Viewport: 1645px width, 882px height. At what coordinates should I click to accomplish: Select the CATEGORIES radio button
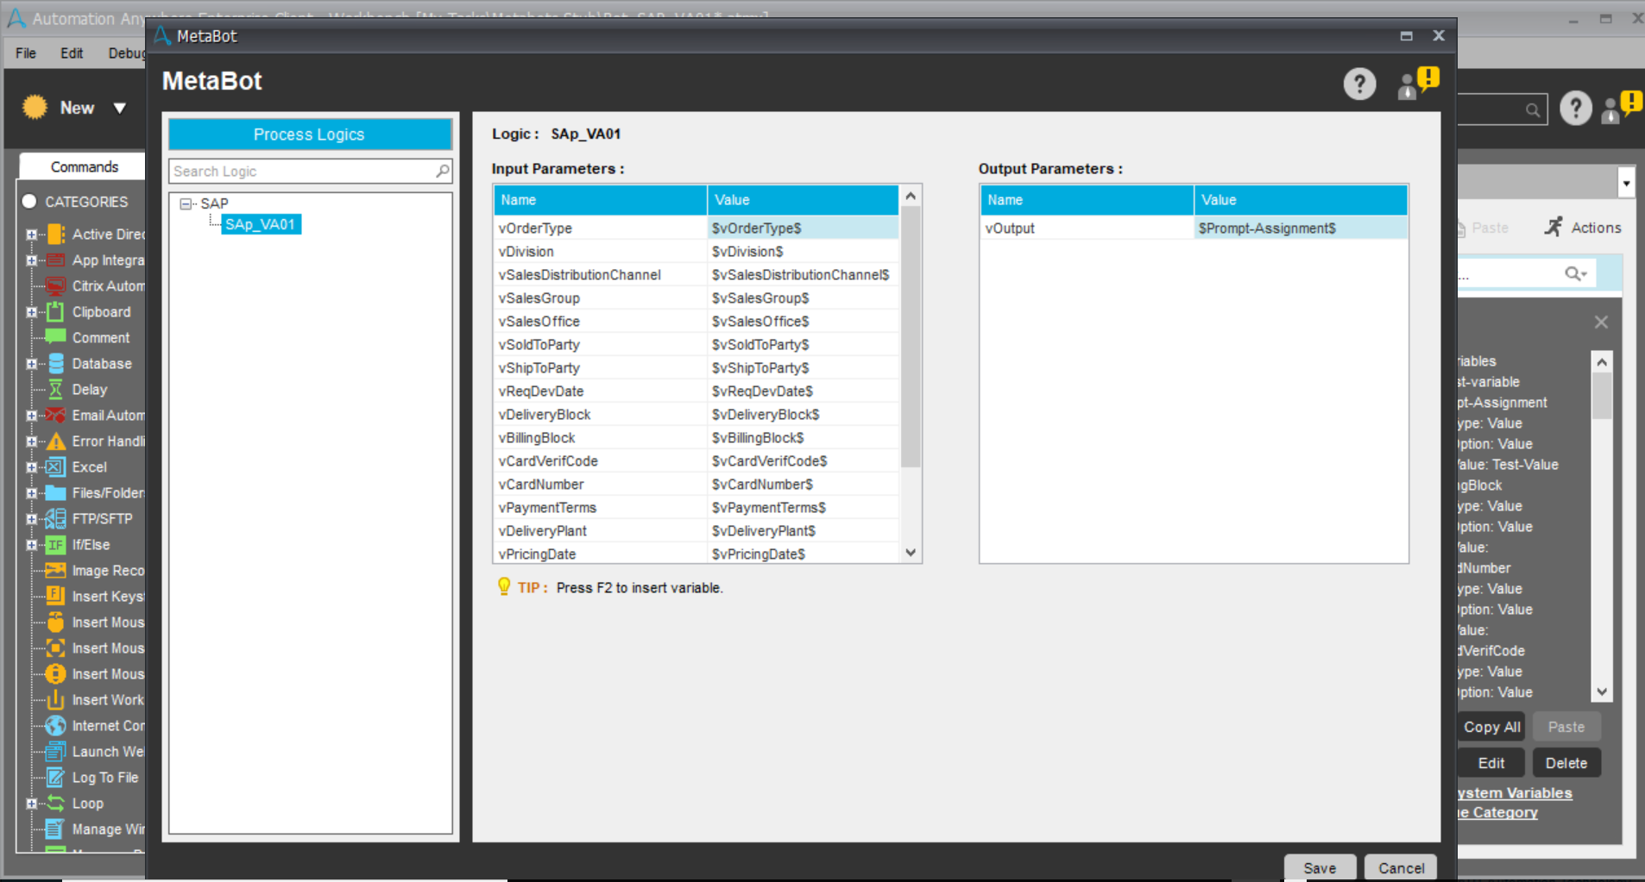click(x=29, y=201)
